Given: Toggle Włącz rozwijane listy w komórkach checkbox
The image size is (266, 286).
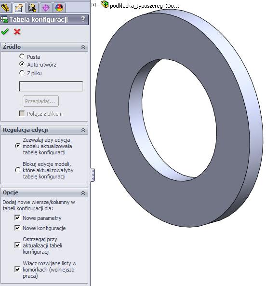Looking at the screenshot, I should tap(17, 269).
